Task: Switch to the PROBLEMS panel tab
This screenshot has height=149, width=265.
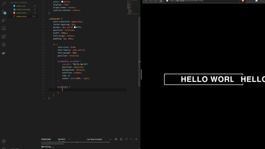Action: tap(46, 139)
